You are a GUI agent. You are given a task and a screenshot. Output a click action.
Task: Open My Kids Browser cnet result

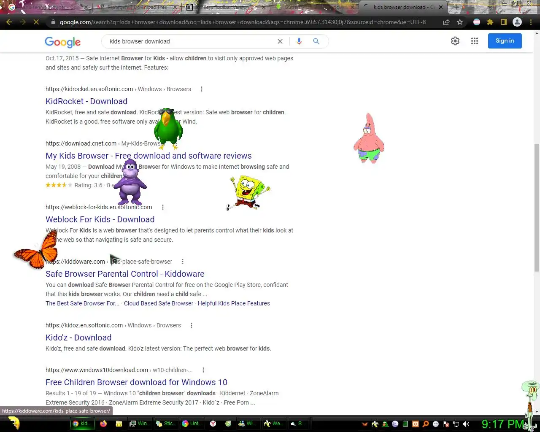(x=148, y=156)
